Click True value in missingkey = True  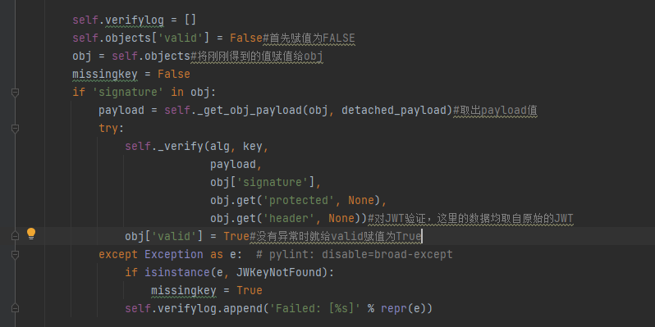(250, 290)
